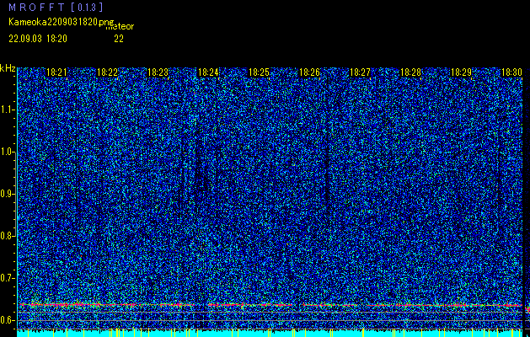Screen dimensions: 530x337
Task: Click the 0.6 frequency axis label
Action: click(7, 320)
